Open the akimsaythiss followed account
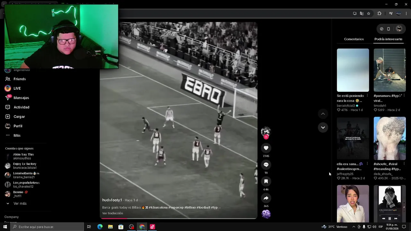Screen dimensions: 411x231 tap(22, 156)
